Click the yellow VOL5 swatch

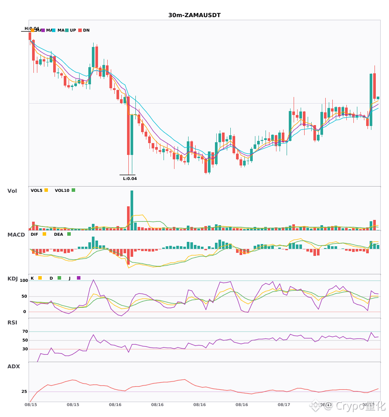pyautogui.click(x=46, y=190)
